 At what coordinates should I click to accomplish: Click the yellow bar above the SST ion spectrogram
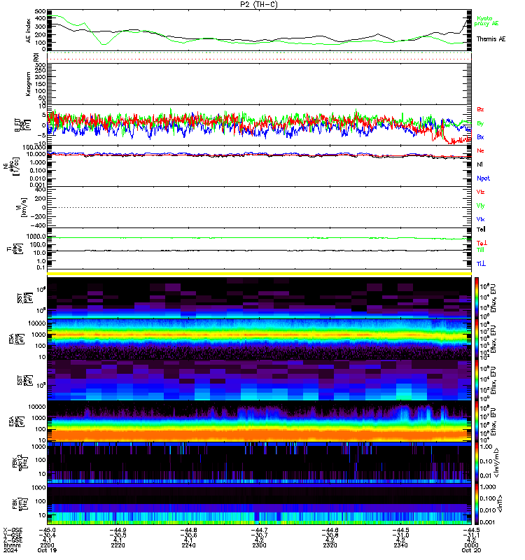pos(259,274)
